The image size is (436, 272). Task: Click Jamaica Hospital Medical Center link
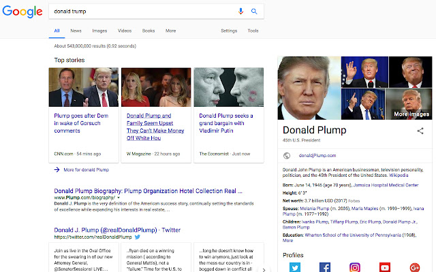click(x=386, y=185)
